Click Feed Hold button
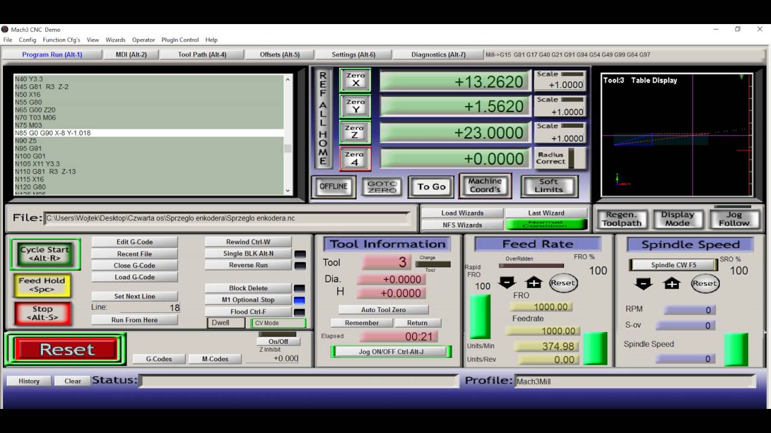 pos(42,285)
